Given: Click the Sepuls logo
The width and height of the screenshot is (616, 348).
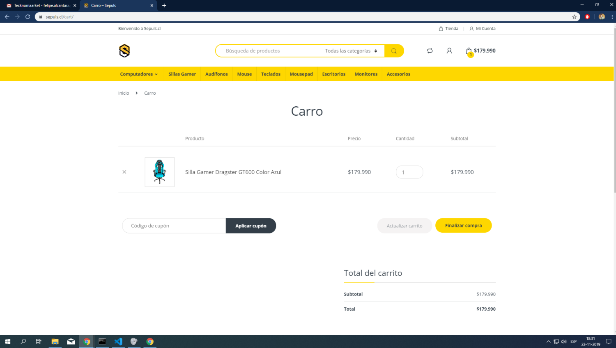Looking at the screenshot, I should click(124, 51).
